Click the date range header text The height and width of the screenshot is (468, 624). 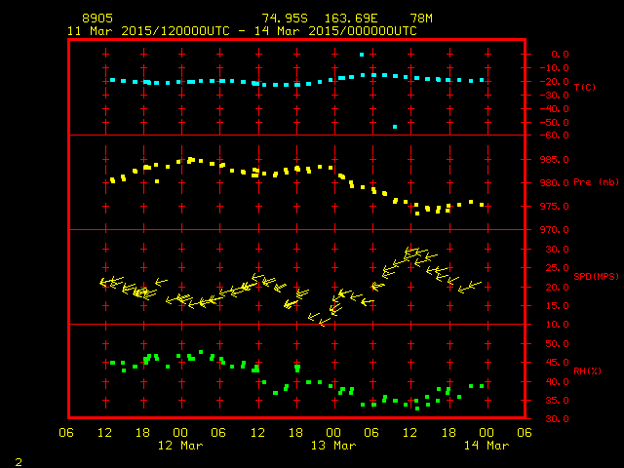(242, 31)
